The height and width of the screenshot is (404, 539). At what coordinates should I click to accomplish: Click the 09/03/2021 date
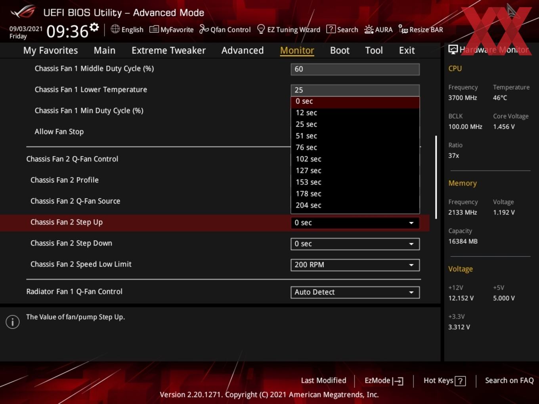pyautogui.click(x=26, y=29)
